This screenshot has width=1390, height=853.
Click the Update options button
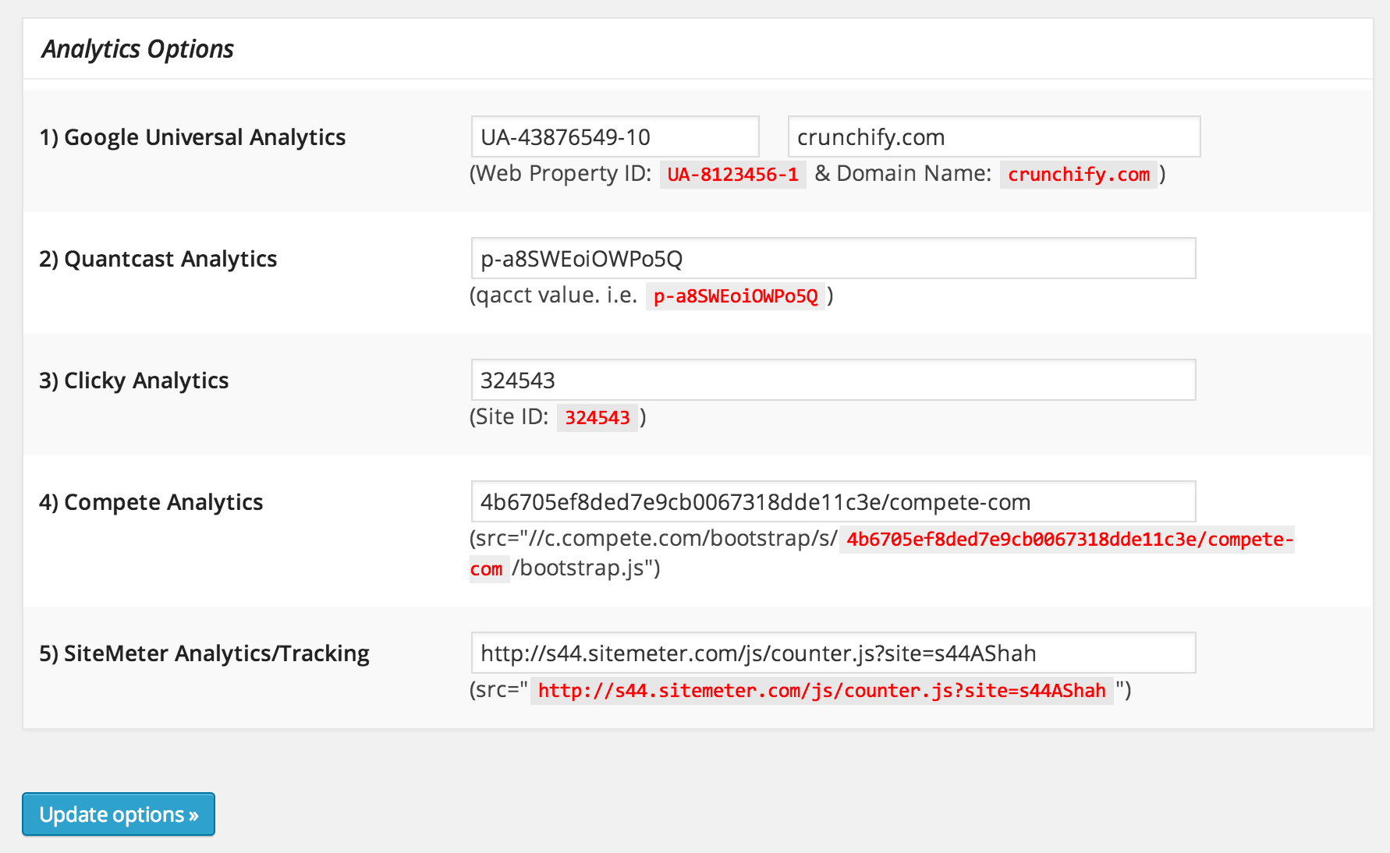tap(119, 814)
